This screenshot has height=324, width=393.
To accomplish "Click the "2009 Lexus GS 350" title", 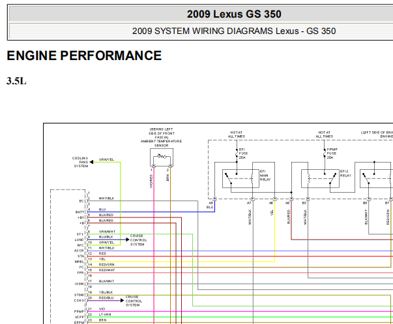I will [x=234, y=14].
